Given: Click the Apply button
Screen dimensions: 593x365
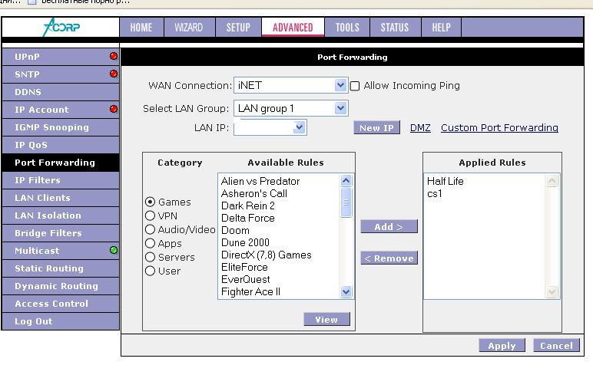Looking at the screenshot, I should (x=502, y=346).
